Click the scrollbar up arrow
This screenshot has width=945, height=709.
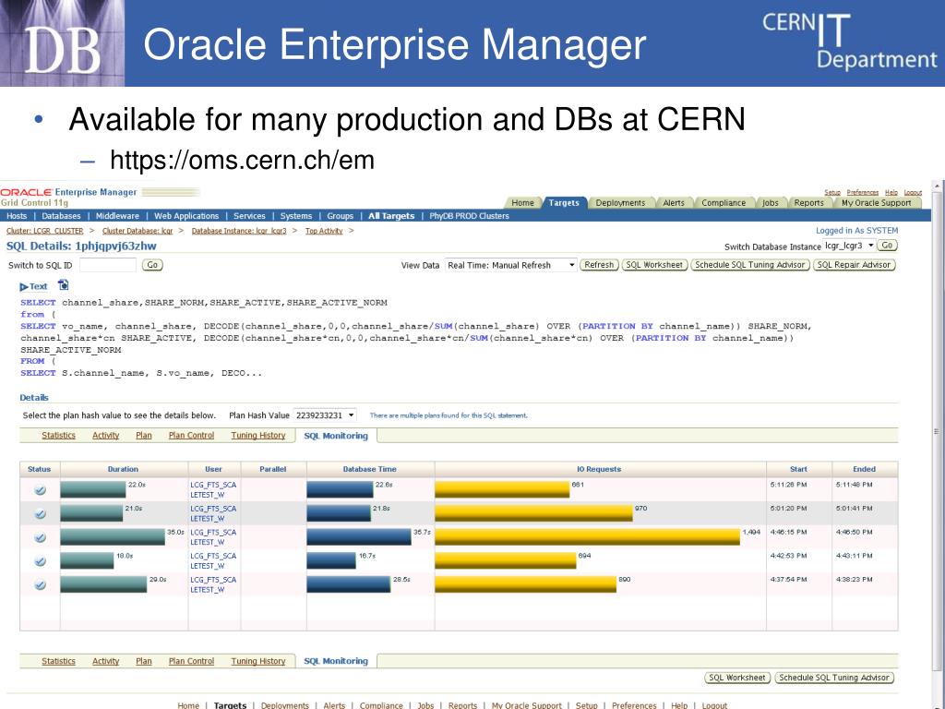tap(938, 186)
